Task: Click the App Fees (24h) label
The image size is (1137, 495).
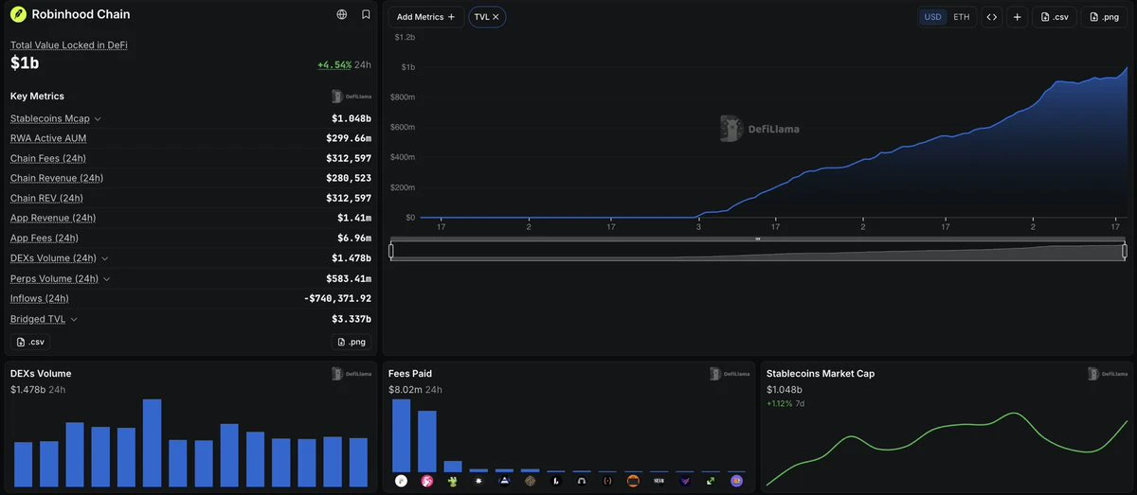Action: pos(45,239)
